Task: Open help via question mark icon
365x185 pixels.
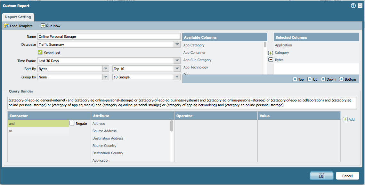Action: [x=353, y=6]
